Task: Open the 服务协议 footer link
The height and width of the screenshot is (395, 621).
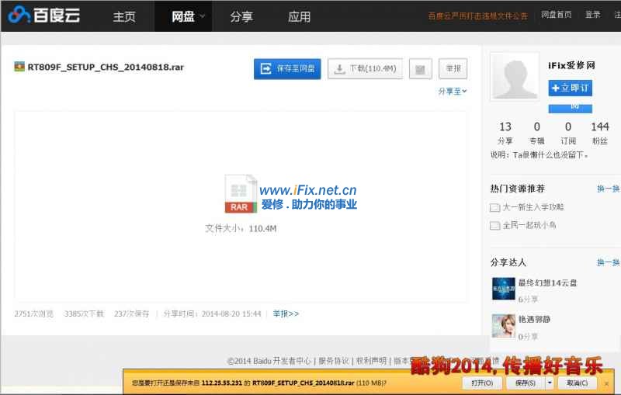Action: coord(334,361)
